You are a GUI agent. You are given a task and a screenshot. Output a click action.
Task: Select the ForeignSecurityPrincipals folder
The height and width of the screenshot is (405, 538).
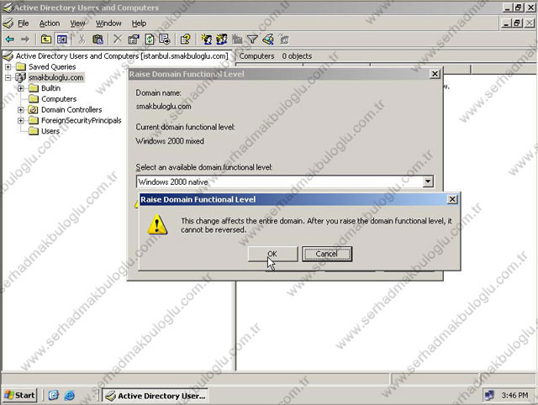coord(82,120)
